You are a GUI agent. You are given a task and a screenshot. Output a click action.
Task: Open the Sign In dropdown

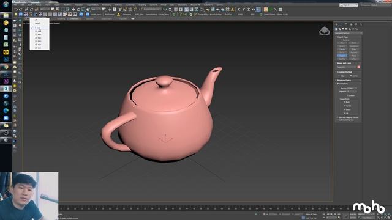click(x=349, y=5)
